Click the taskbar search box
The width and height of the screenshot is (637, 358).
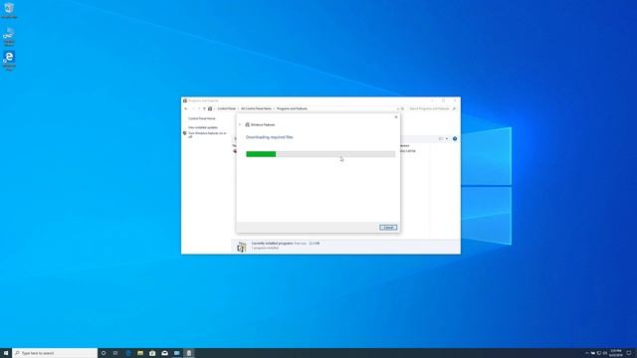tap(55, 353)
